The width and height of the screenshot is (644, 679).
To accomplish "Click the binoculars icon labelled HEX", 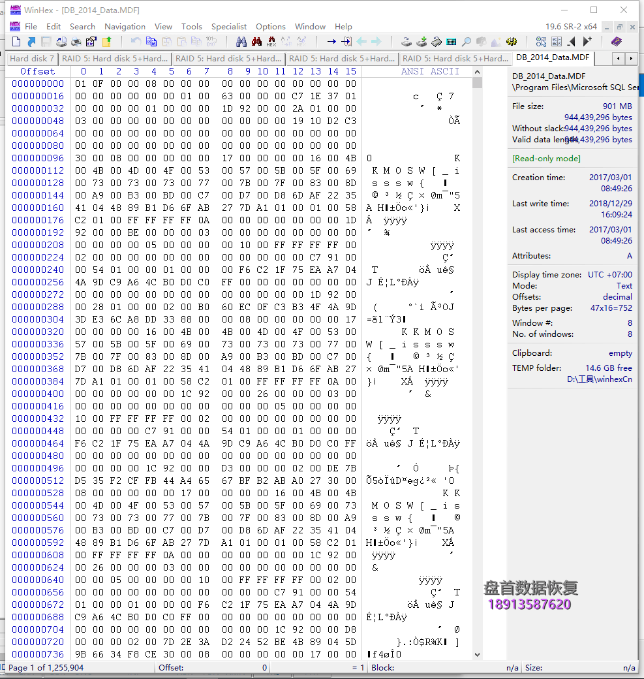I will point(271,42).
